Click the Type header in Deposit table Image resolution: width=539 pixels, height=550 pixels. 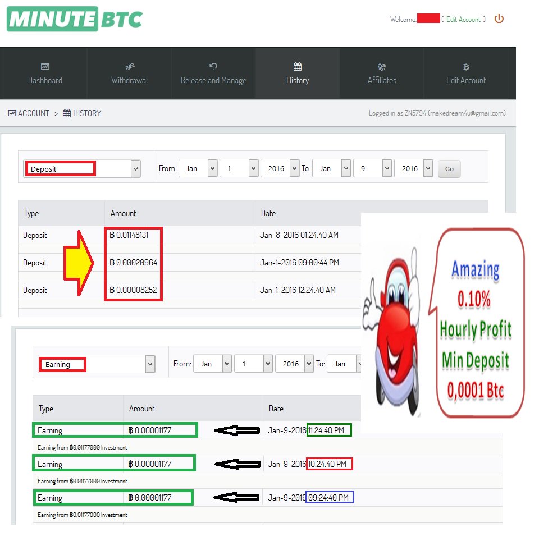31,213
